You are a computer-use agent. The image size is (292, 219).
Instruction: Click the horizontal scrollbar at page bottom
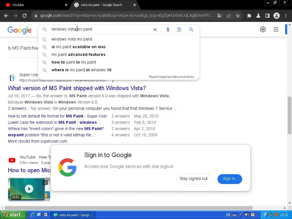129,208
